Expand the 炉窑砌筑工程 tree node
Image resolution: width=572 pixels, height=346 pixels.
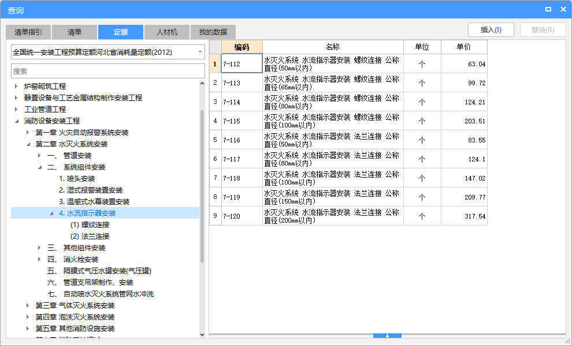point(16,86)
